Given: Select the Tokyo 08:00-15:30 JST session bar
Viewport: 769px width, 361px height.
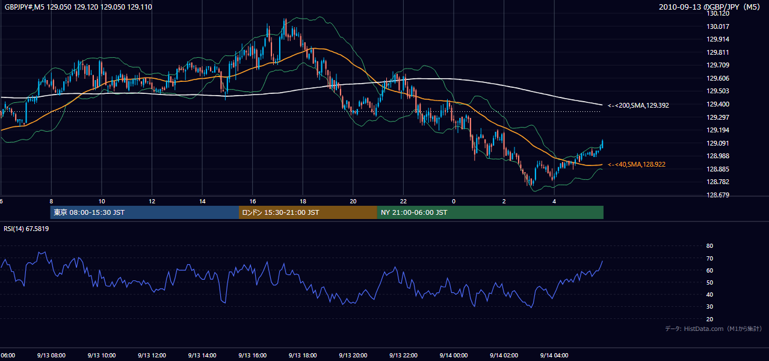Looking at the screenshot, I should (144, 212).
